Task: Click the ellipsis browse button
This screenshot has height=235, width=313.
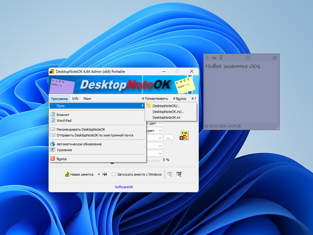Action: [x=168, y=138]
